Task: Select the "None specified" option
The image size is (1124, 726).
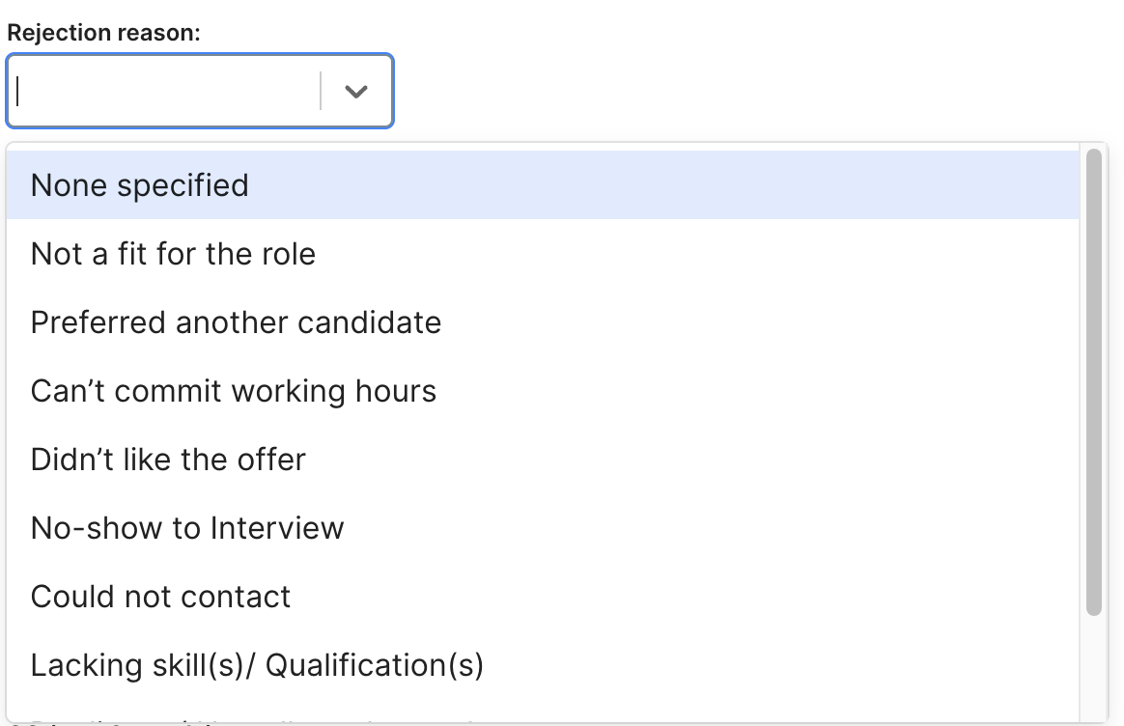Action: tap(140, 185)
